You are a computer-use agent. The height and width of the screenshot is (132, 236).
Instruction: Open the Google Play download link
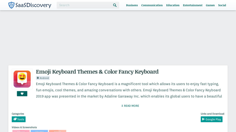pos(212,119)
